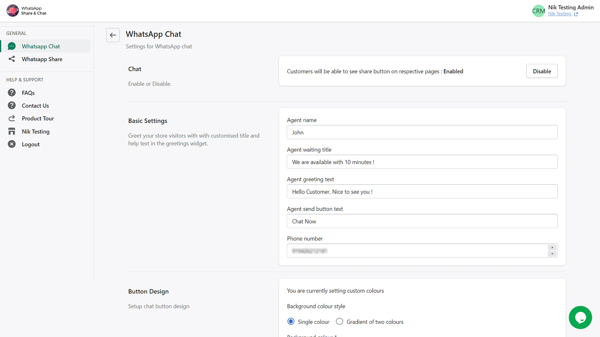Viewport: 600px width, 337px height.
Task: Click the WhatsApp Share & Chat logo
Action: coord(13,10)
